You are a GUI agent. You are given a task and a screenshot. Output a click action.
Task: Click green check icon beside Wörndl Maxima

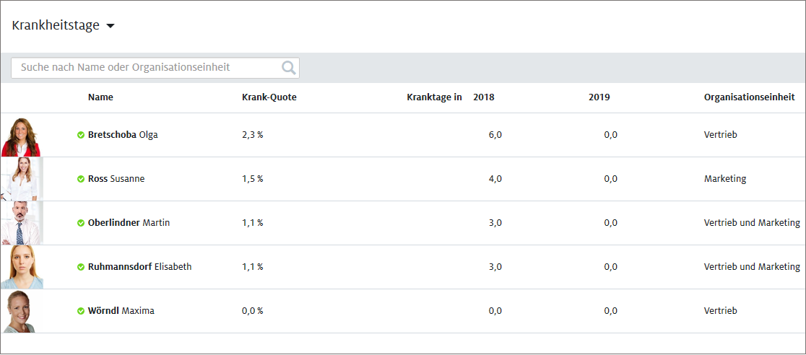pos(81,311)
